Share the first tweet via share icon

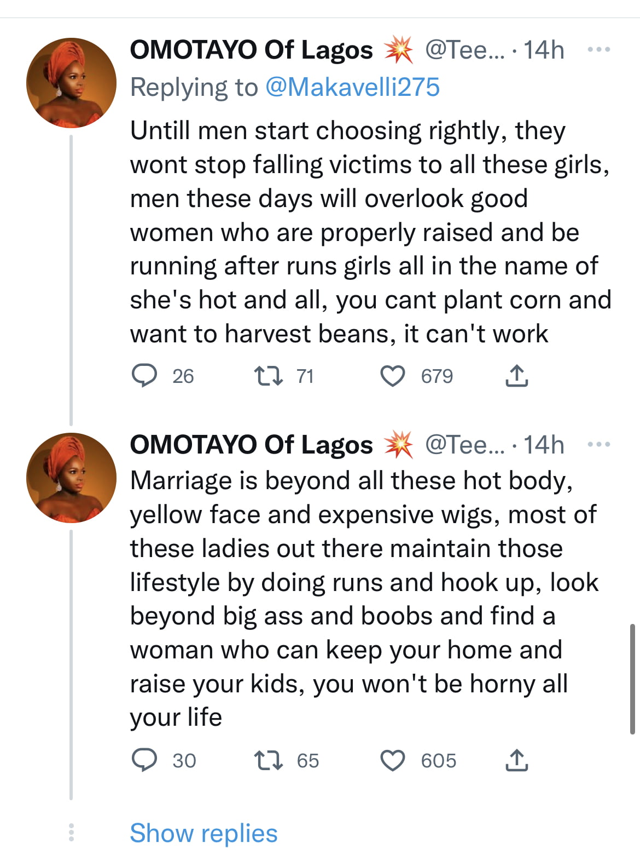[x=516, y=376]
